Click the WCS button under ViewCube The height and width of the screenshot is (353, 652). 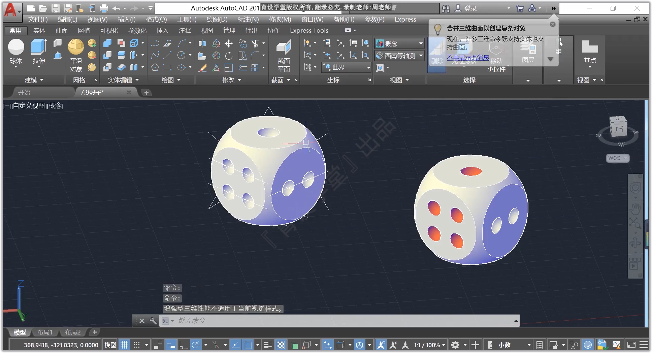point(618,158)
